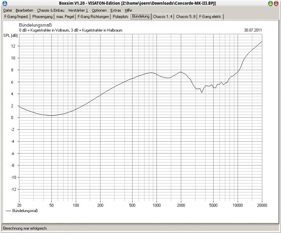Click the 20000 frequency axis label
The image size is (281, 233).
tap(262, 205)
